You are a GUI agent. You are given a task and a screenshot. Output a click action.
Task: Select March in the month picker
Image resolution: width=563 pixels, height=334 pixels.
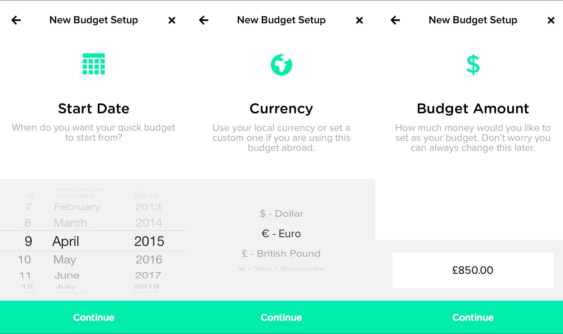click(70, 223)
